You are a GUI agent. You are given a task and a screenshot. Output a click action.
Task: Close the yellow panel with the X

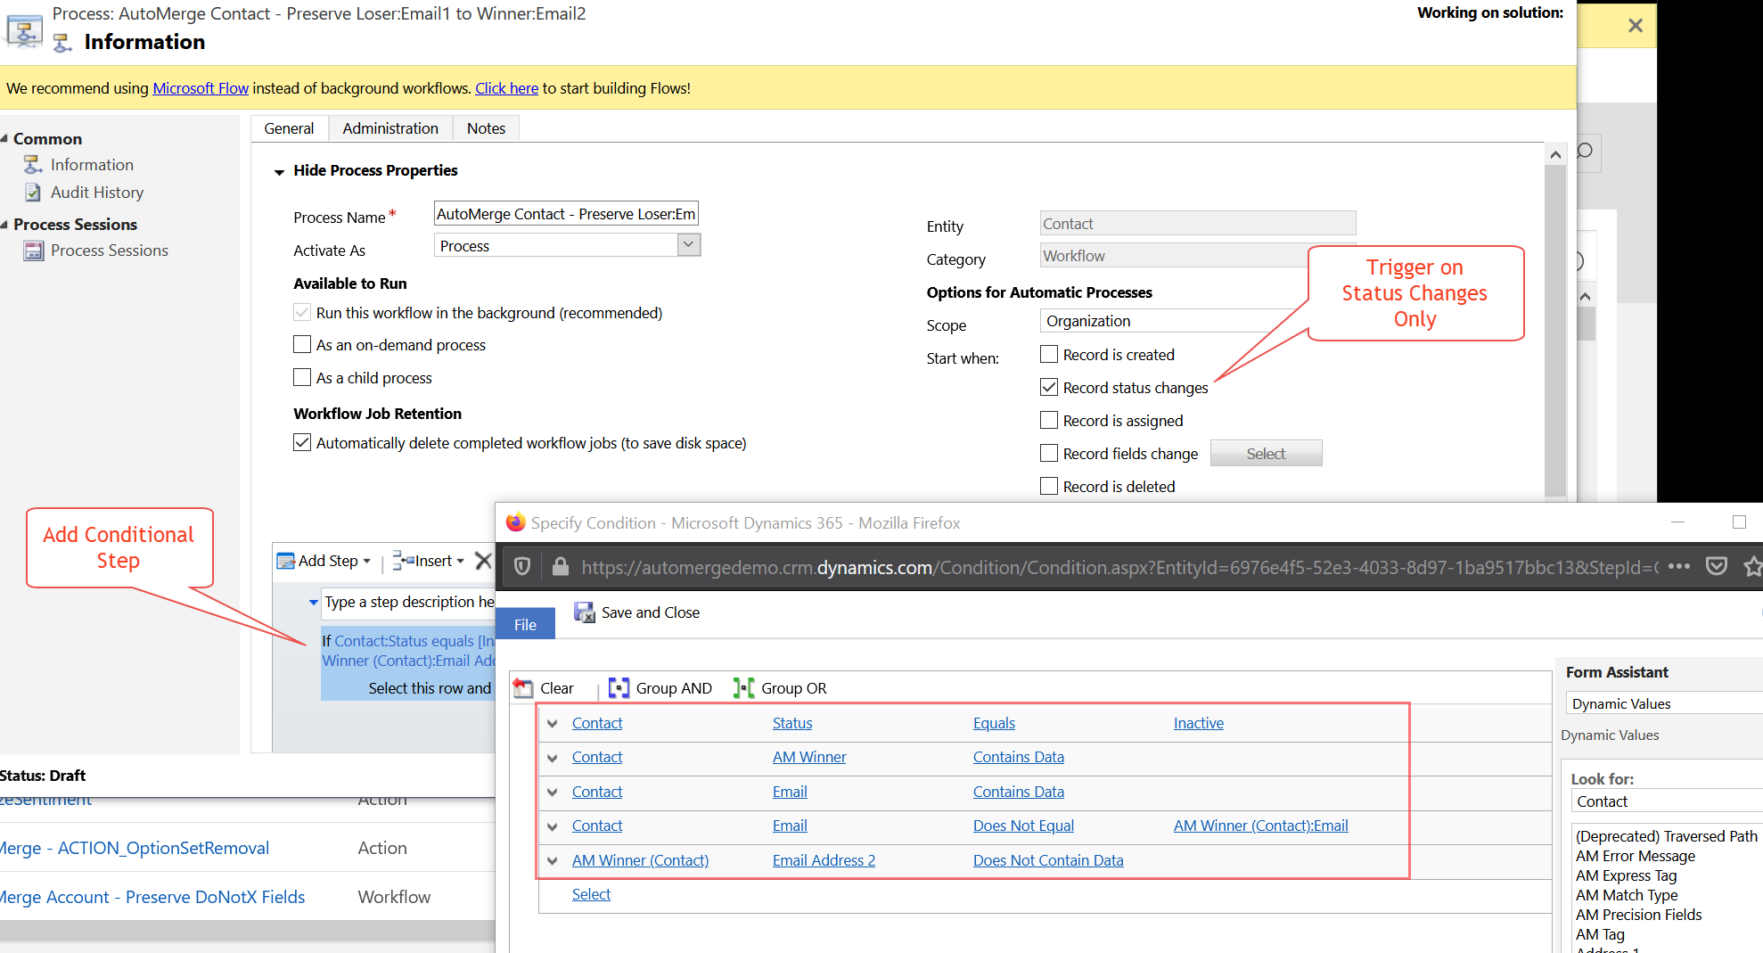[x=1635, y=25]
